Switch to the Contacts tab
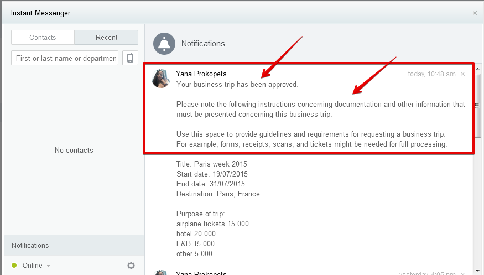Viewport: 484px width, 275px height. point(43,37)
